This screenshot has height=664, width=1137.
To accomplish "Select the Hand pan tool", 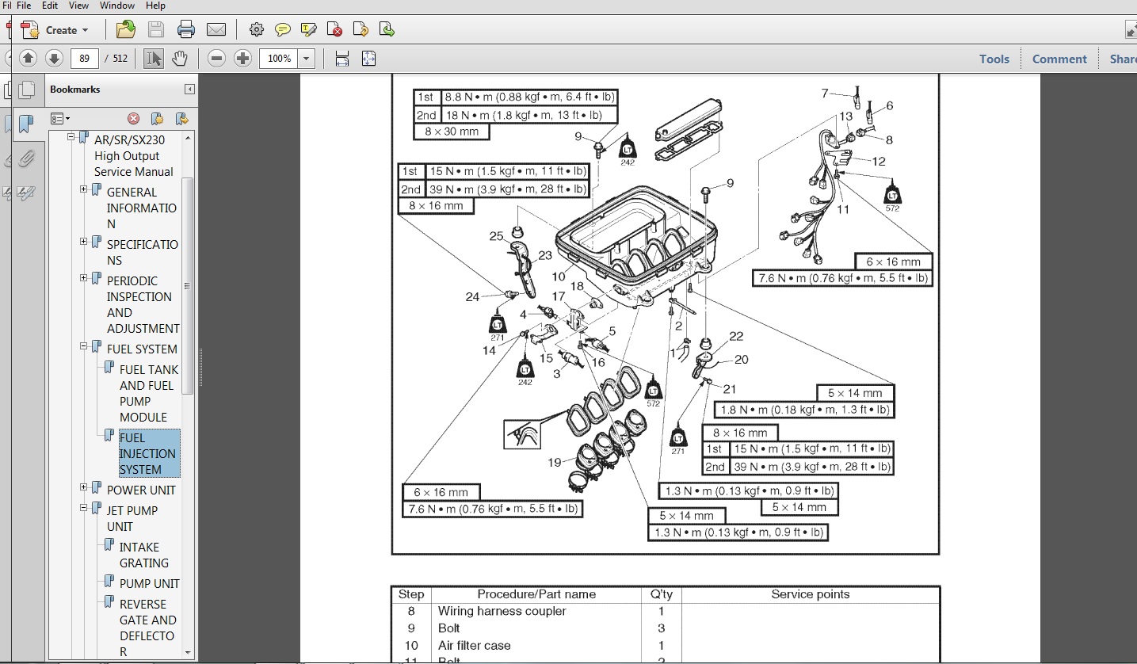I will pyautogui.click(x=180, y=59).
